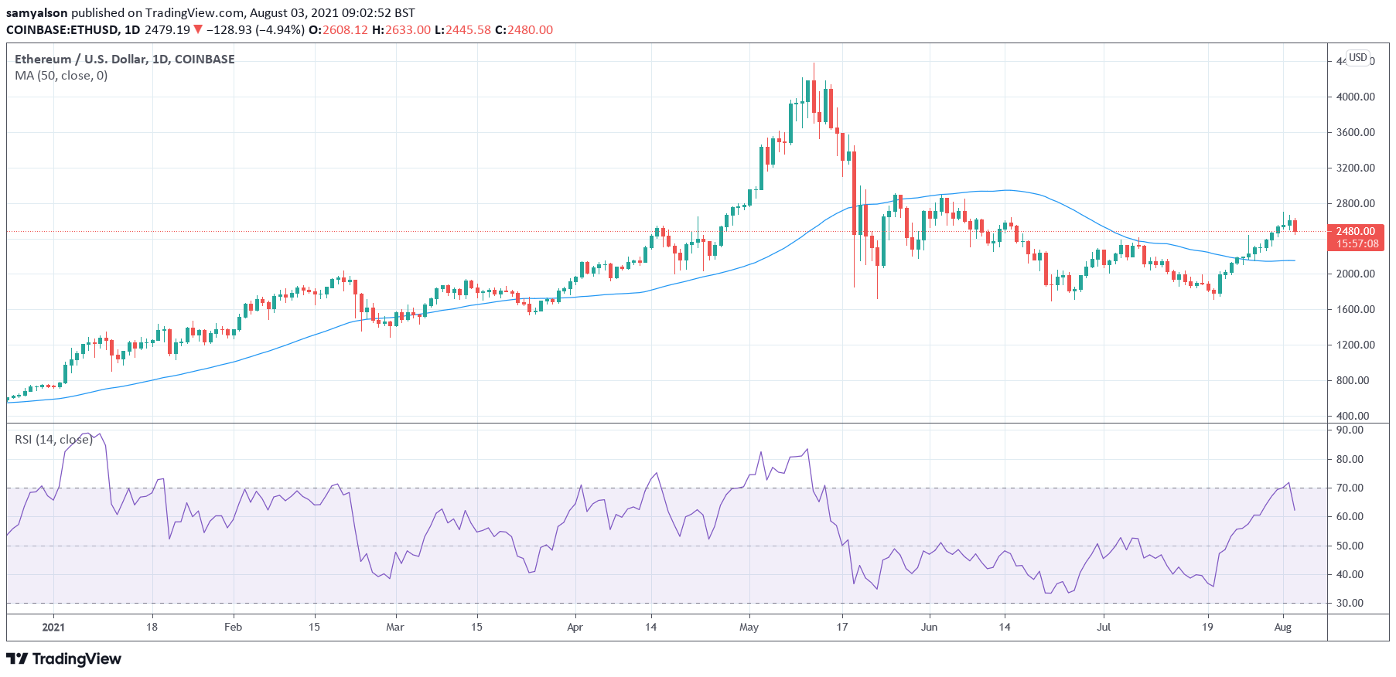The height and width of the screenshot is (677, 1396).
Task: Click the Jul label on time axis
Action: [1104, 627]
